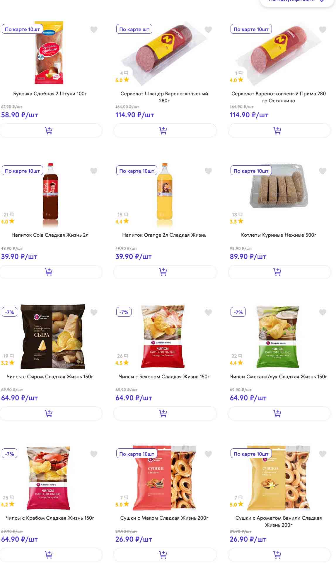Add Сушки с Маком to cart
This screenshot has width=336, height=566.
click(163, 555)
